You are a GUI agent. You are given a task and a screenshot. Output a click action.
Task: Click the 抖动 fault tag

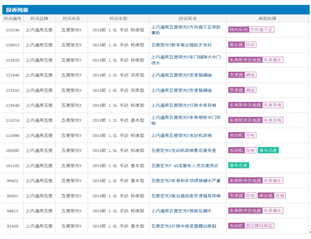250,45
